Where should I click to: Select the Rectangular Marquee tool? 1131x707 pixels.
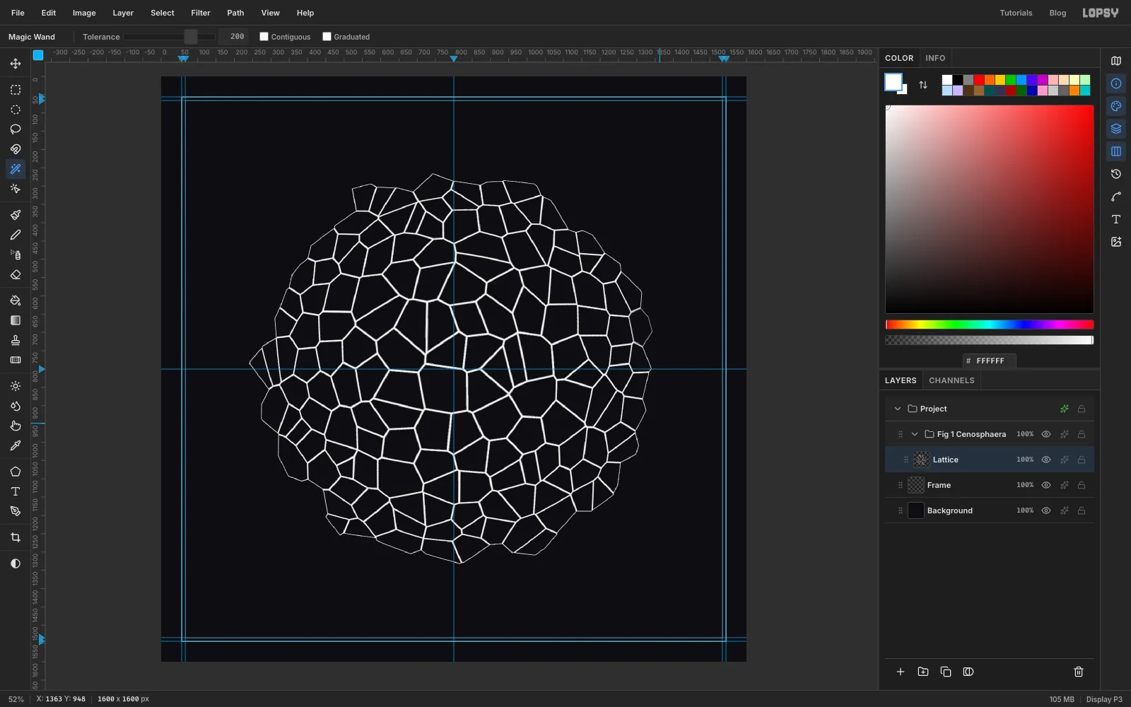click(16, 90)
